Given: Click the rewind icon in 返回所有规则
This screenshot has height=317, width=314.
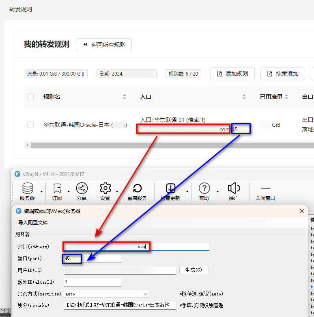Looking at the screenshot, I should 85,44.
